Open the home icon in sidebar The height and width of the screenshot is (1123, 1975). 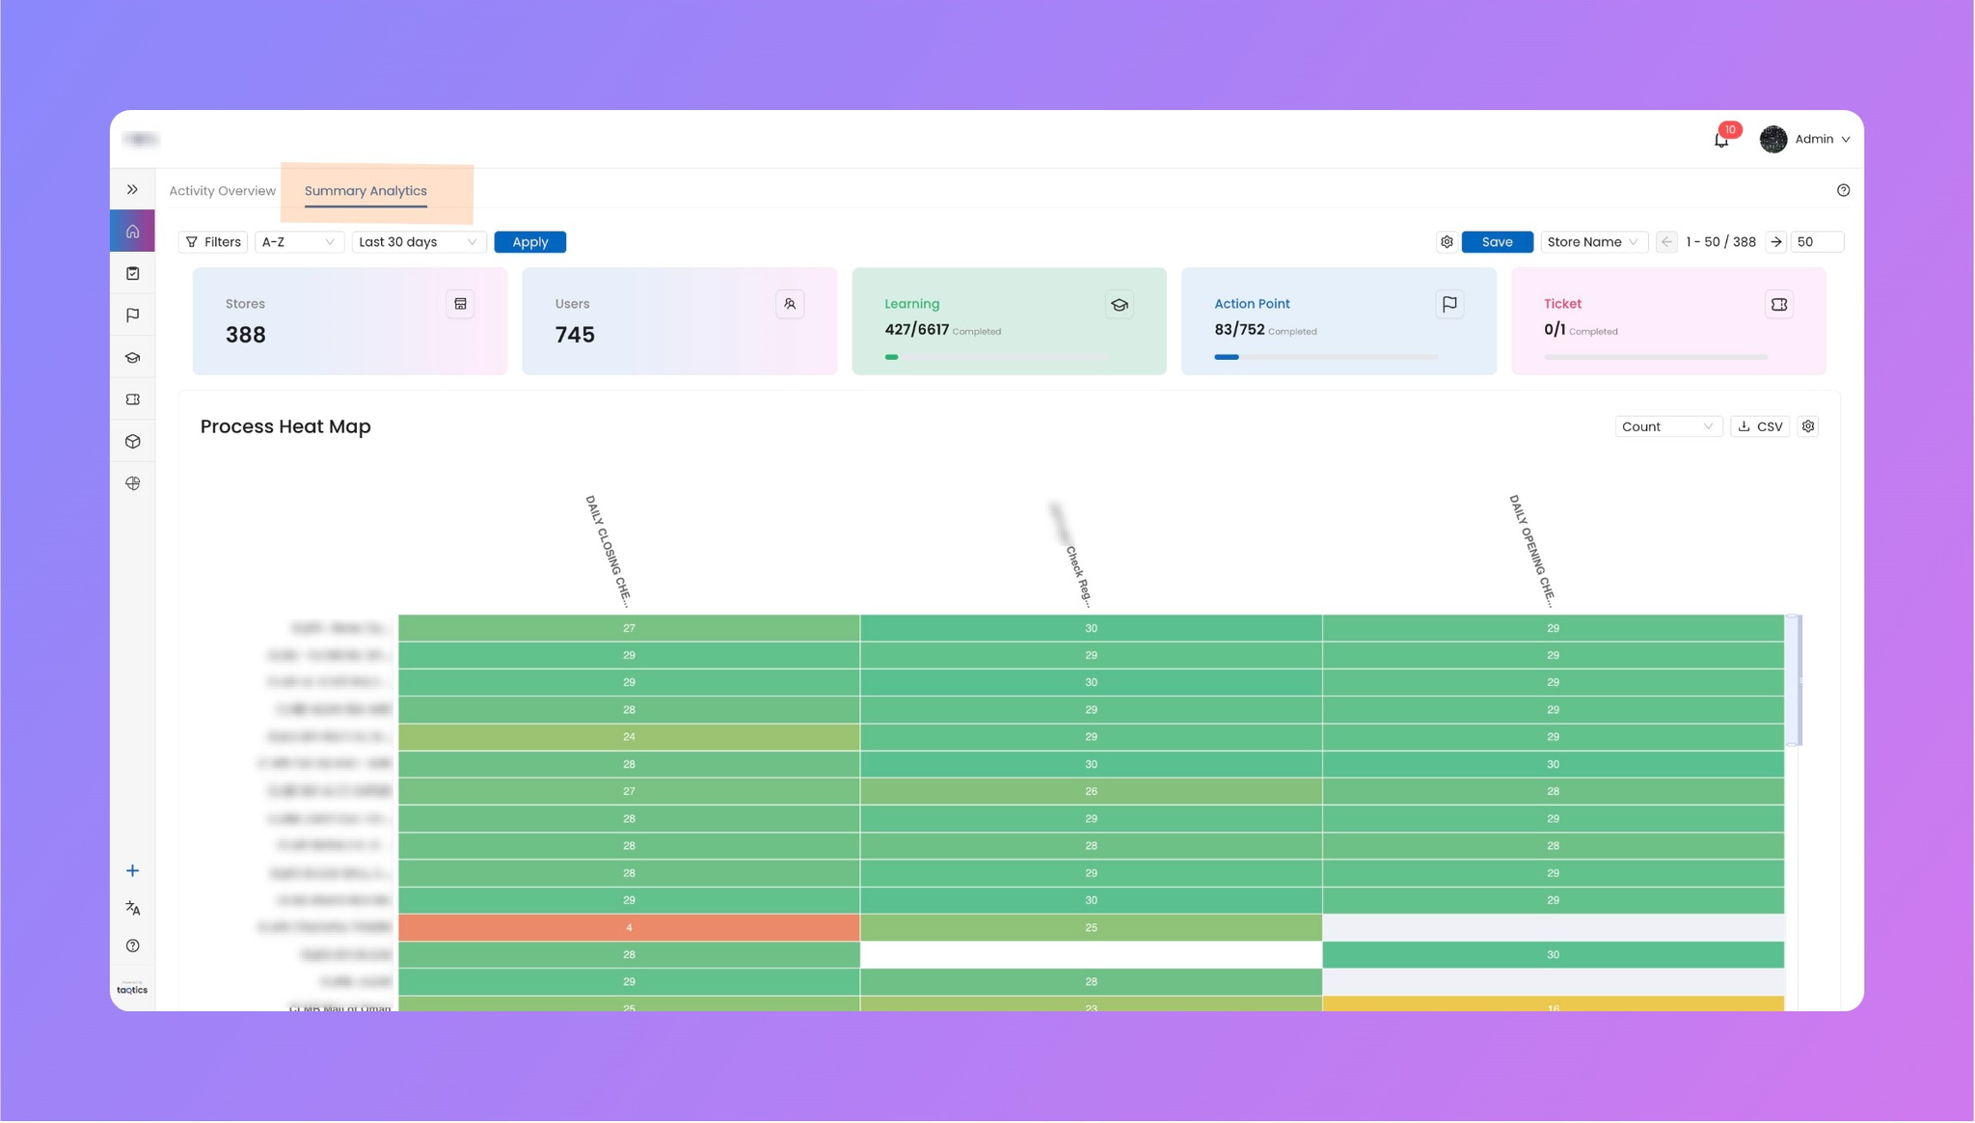133,232
